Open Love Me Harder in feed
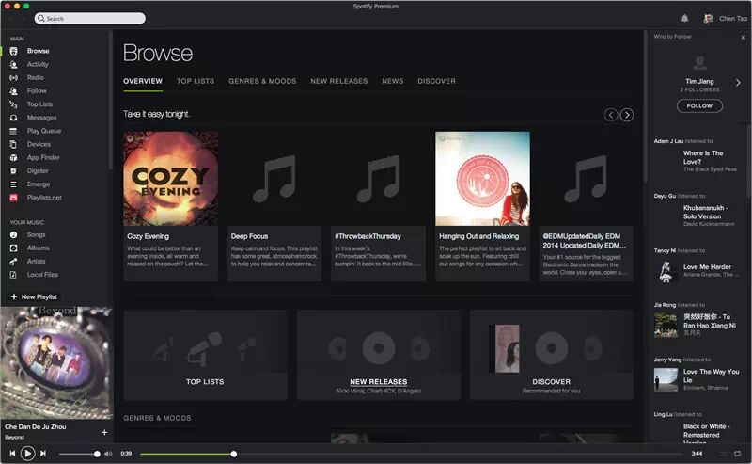Image resolution: width=752 pixels, height=464 pixels. click(708, 267)
